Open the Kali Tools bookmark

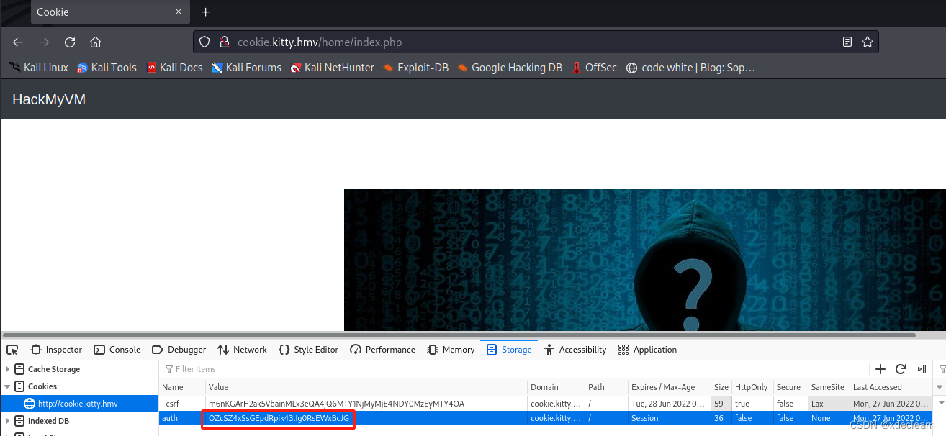(107, 68)
